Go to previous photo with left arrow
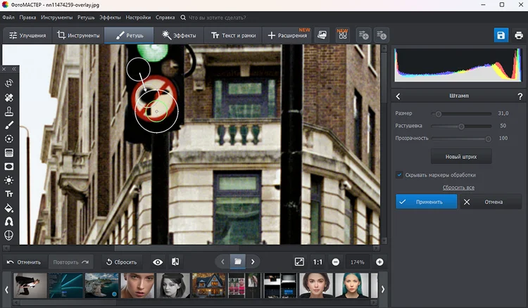The width and height of the screenshot is (528, 308). 222,262
